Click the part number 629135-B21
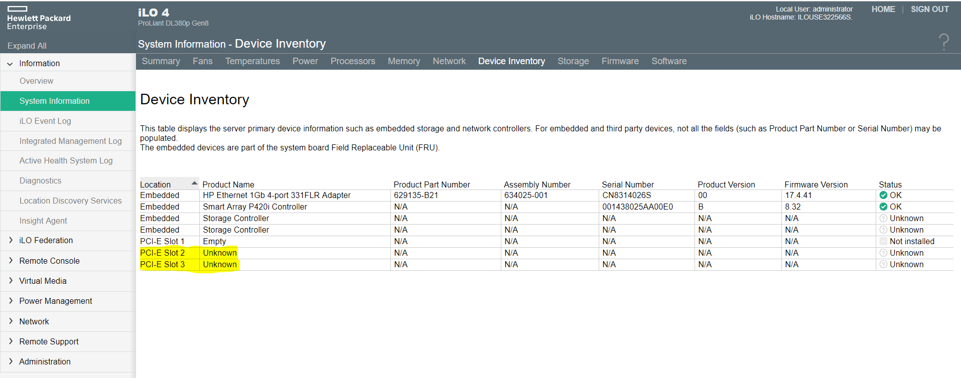961x378 pixels. tap(416, 195)
